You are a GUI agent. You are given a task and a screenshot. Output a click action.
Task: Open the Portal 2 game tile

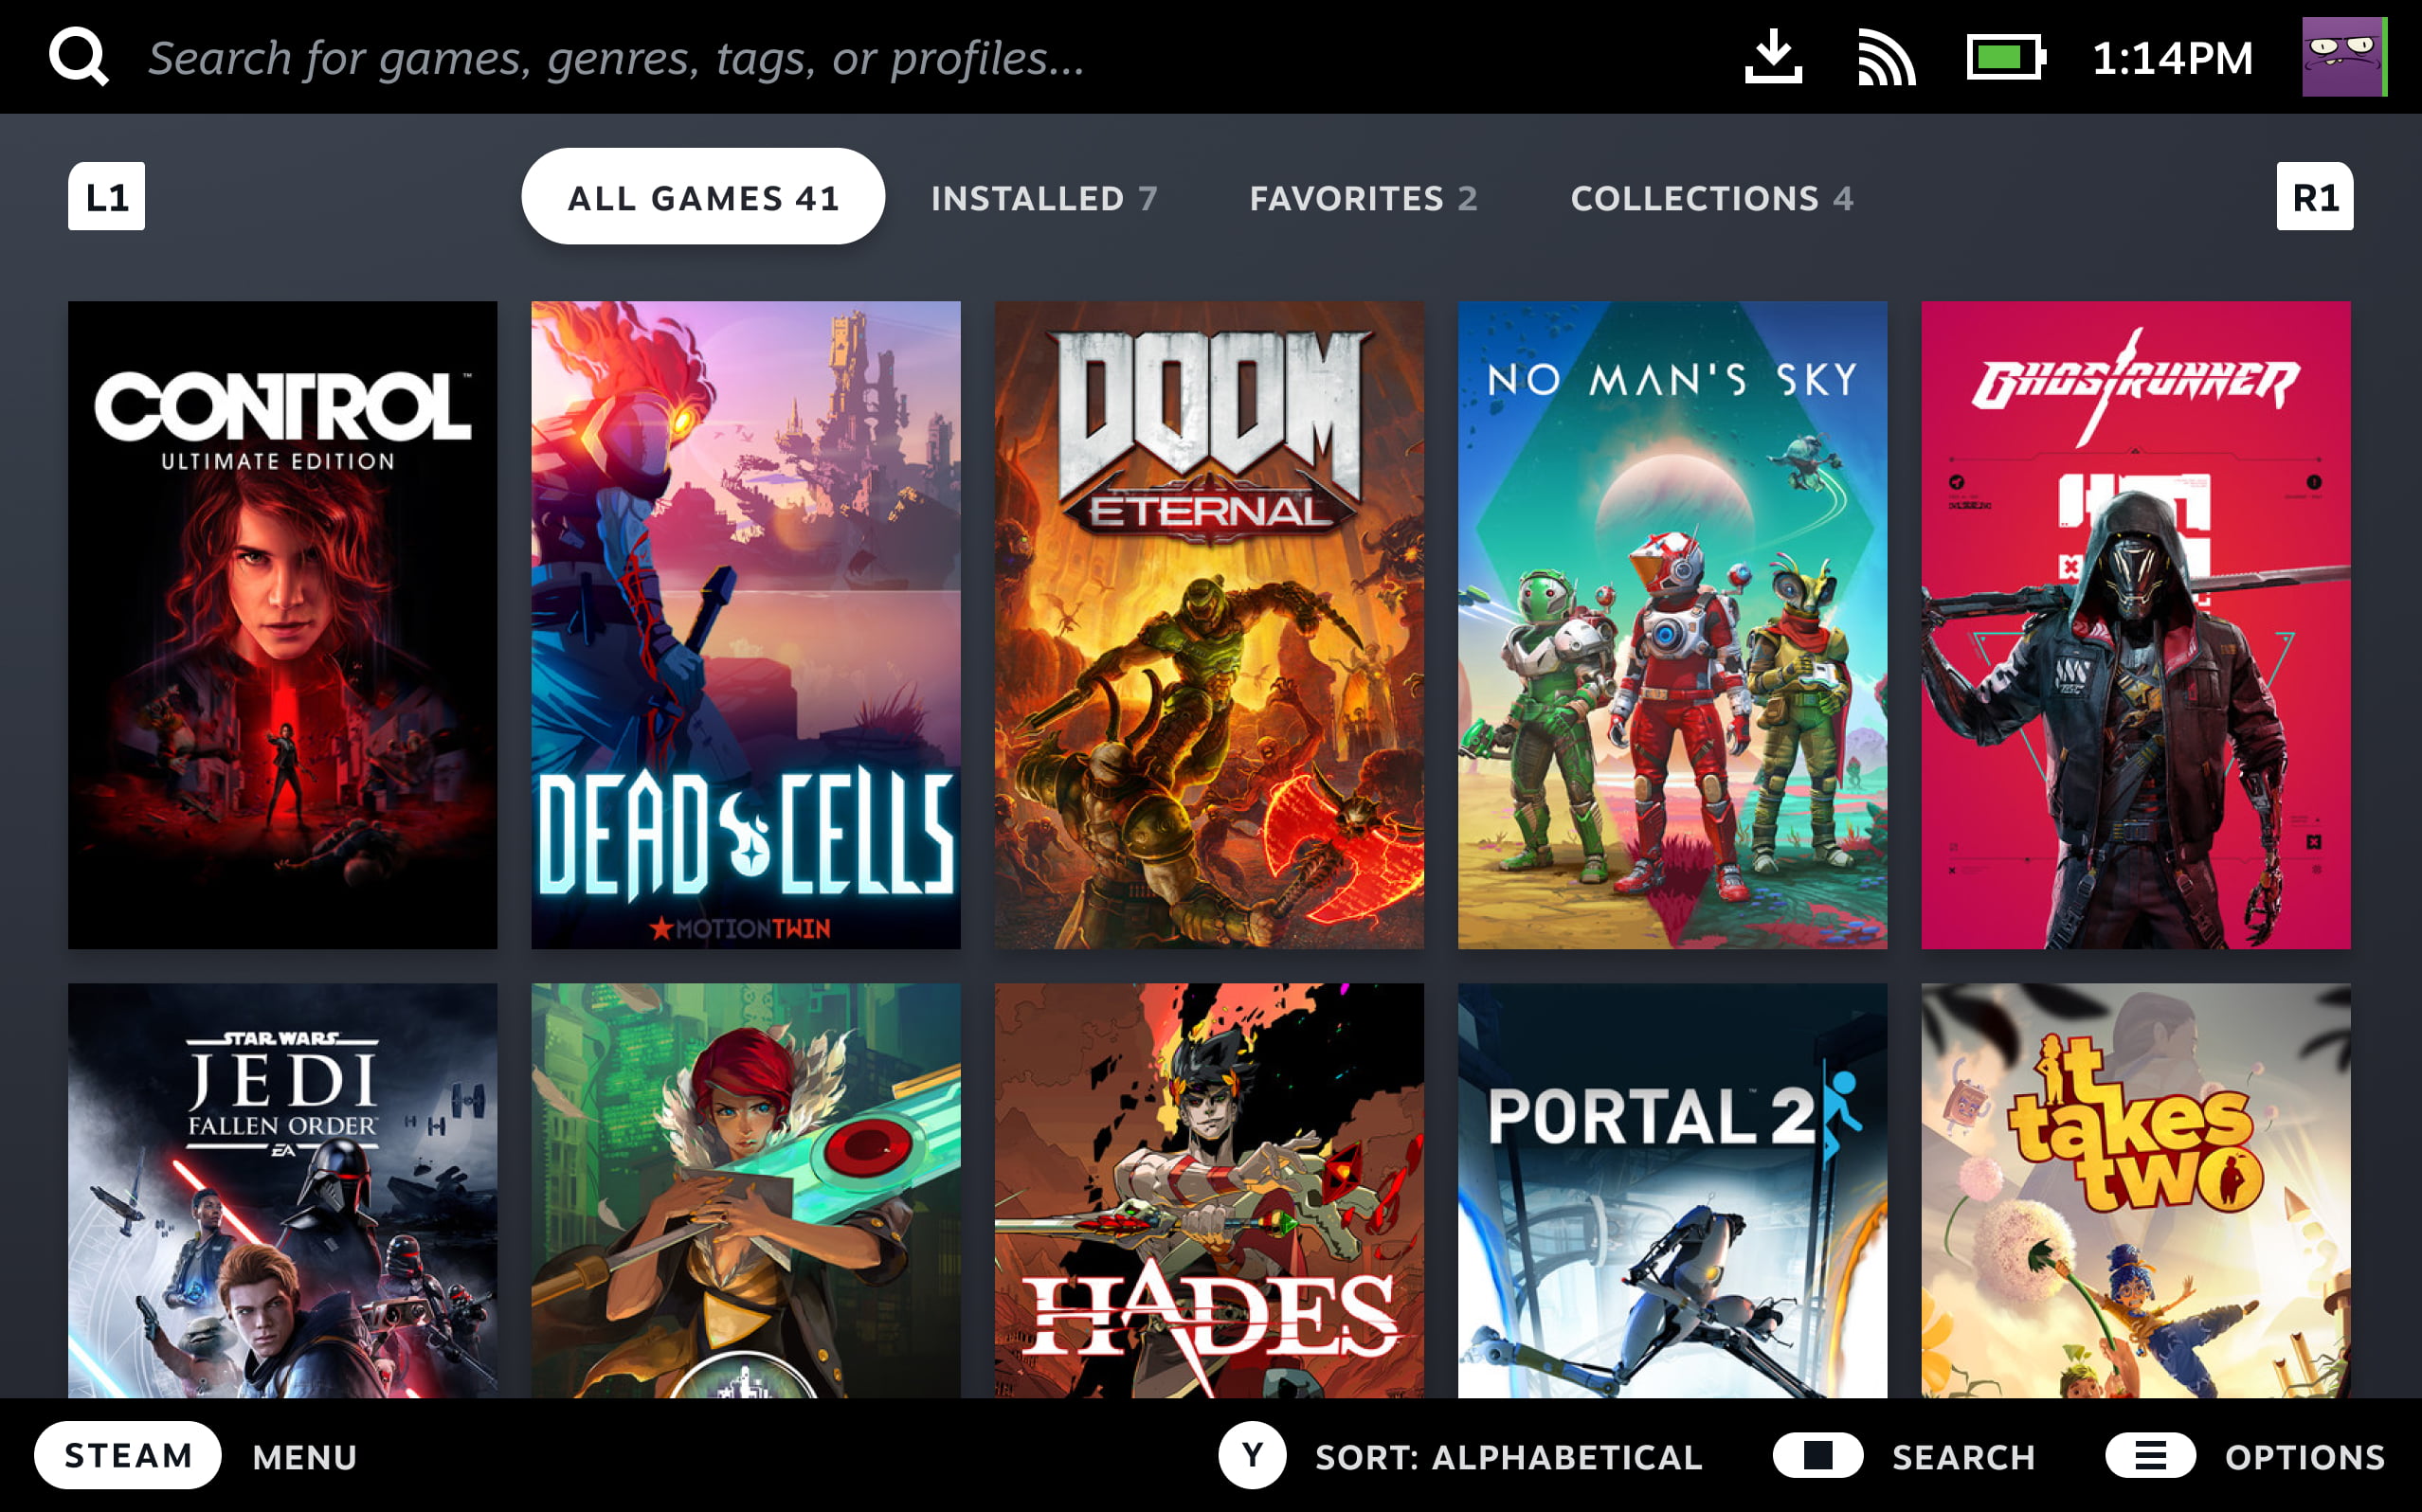pyautogui.click(x=1672, y=1190)
